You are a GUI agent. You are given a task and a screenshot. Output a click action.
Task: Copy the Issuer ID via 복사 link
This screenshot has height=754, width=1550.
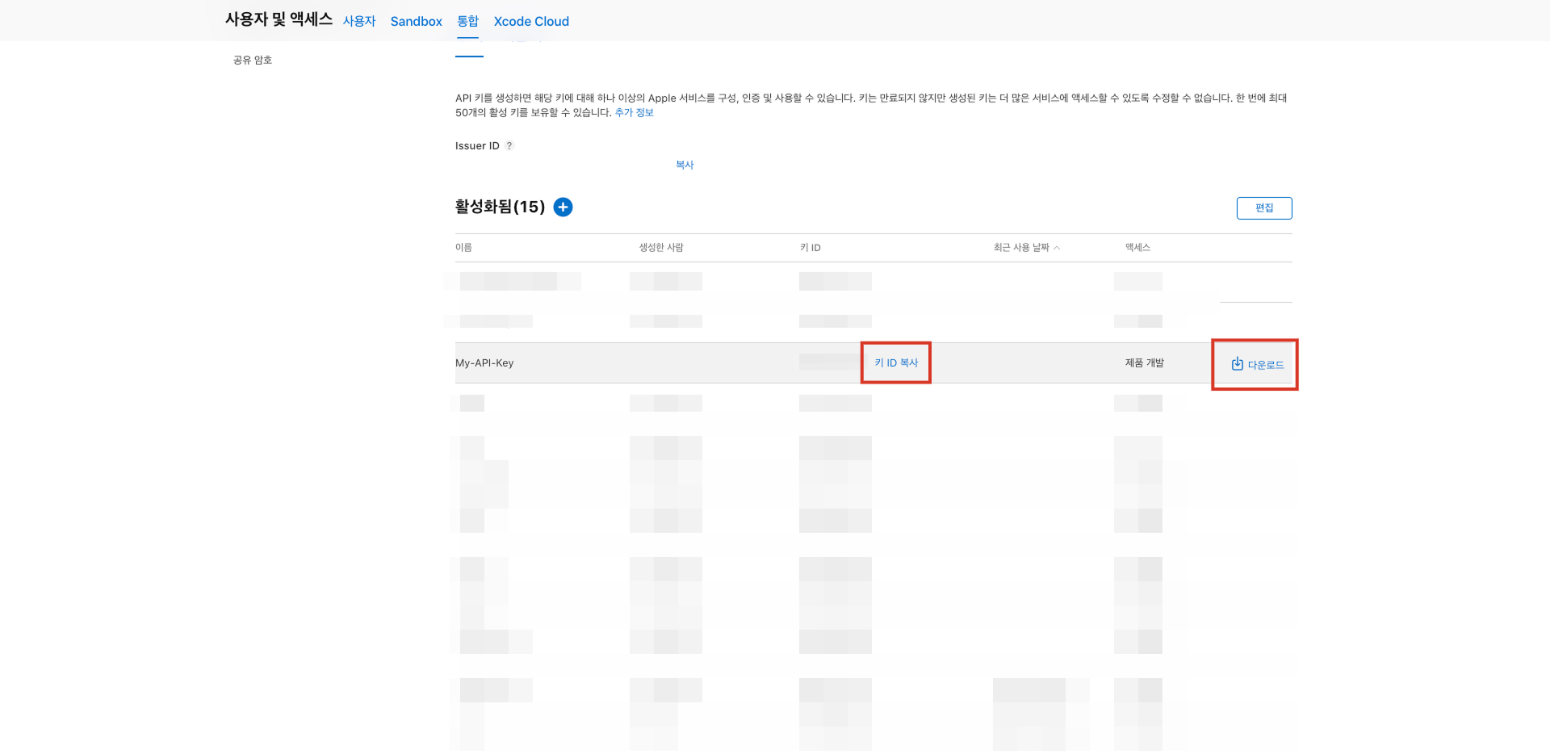point(685,165)
